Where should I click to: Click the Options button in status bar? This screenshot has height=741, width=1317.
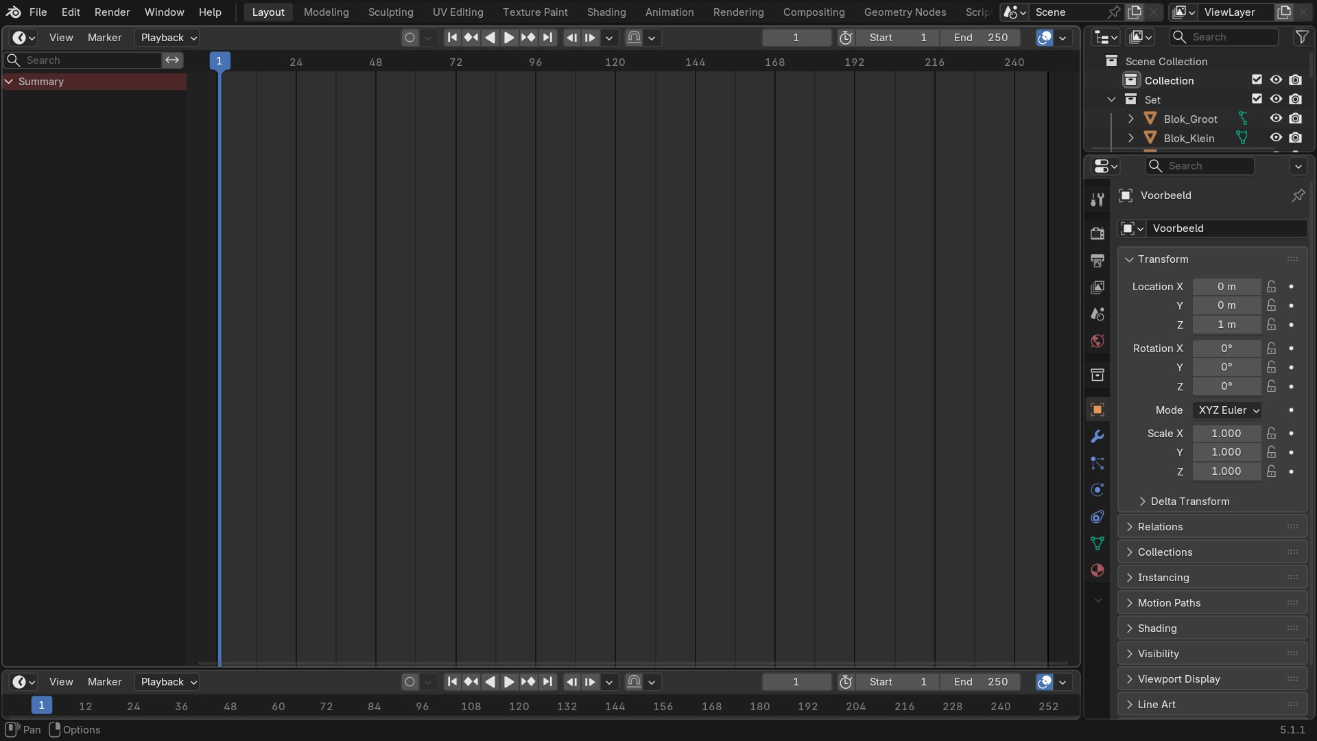tap(75, 730)
